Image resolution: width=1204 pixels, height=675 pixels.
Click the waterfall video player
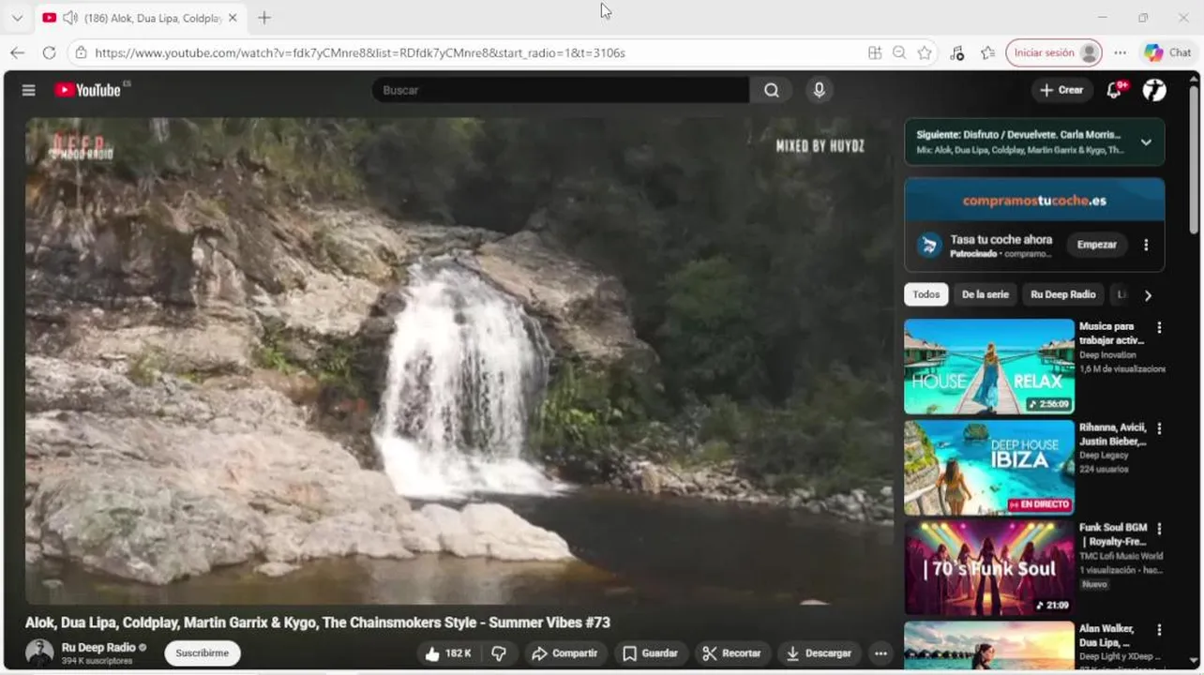(459, 361)
